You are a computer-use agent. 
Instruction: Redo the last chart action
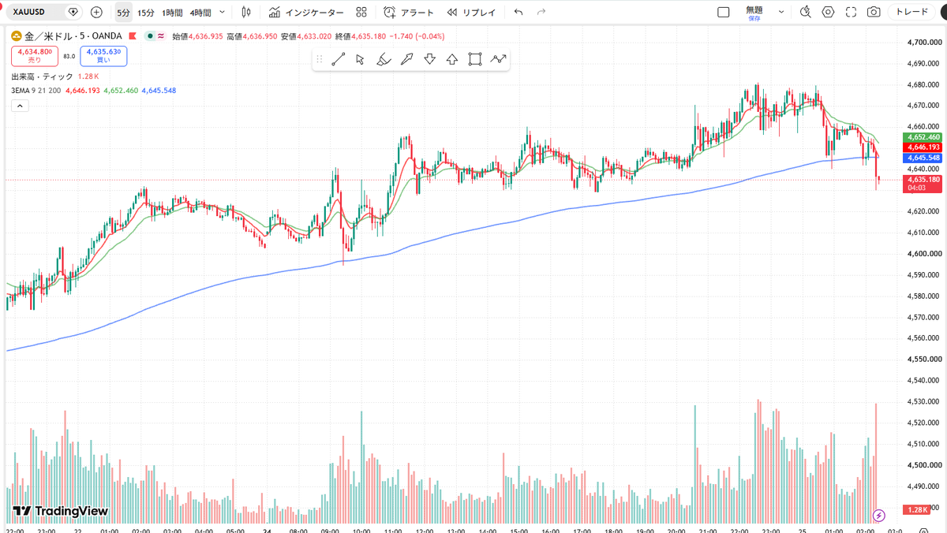pyautogui.click(x=541, y=13)
